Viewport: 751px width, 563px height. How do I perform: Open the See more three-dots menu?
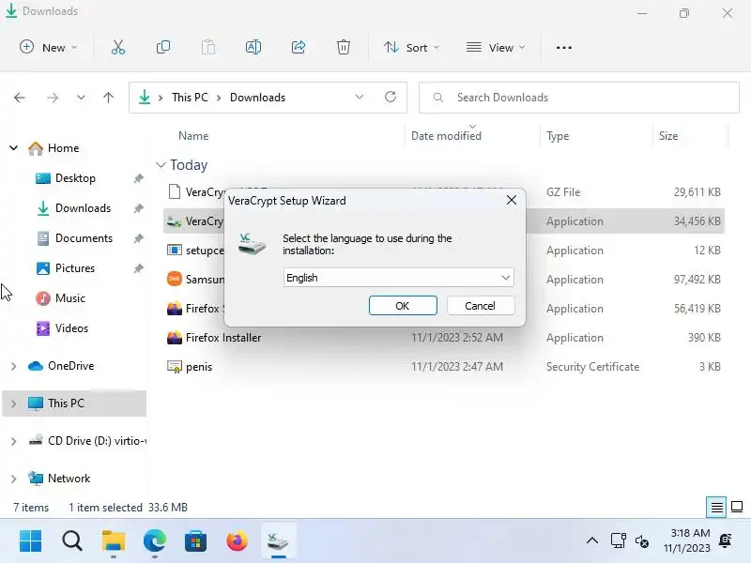[x=564, y=48]
